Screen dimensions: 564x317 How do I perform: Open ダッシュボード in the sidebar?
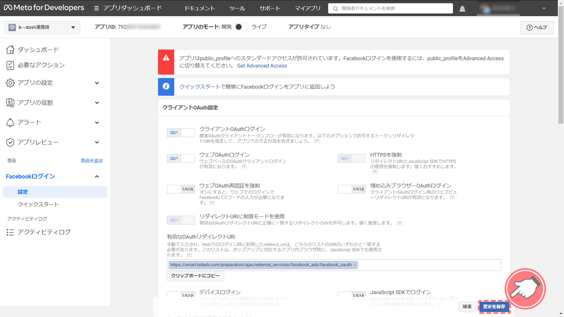click(38, 50)
